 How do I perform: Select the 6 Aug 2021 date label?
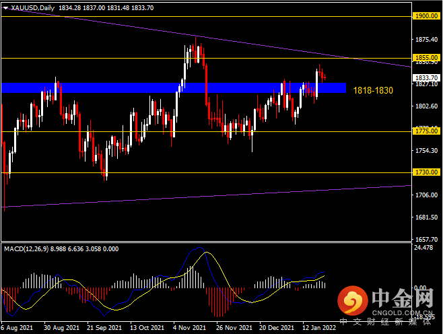tap(17, 328)
